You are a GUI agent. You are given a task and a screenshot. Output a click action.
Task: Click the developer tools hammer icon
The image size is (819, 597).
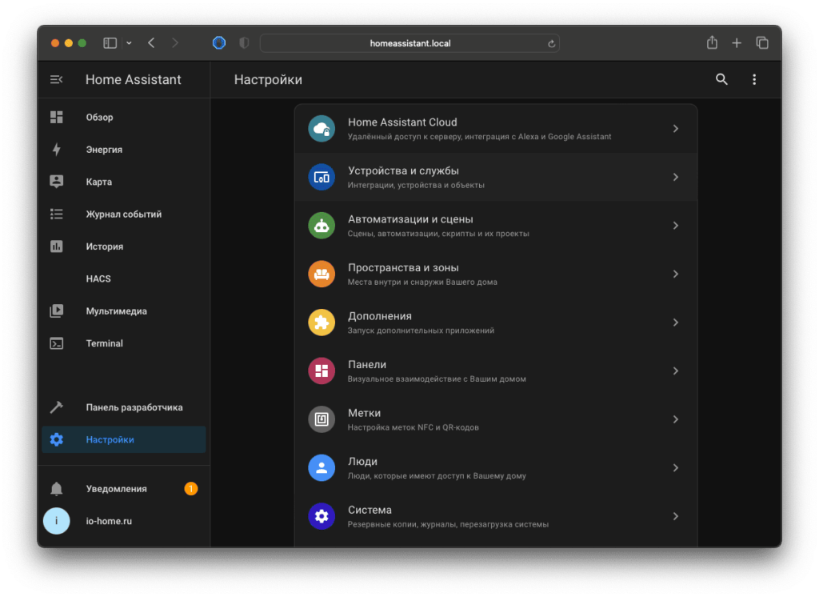57,407
